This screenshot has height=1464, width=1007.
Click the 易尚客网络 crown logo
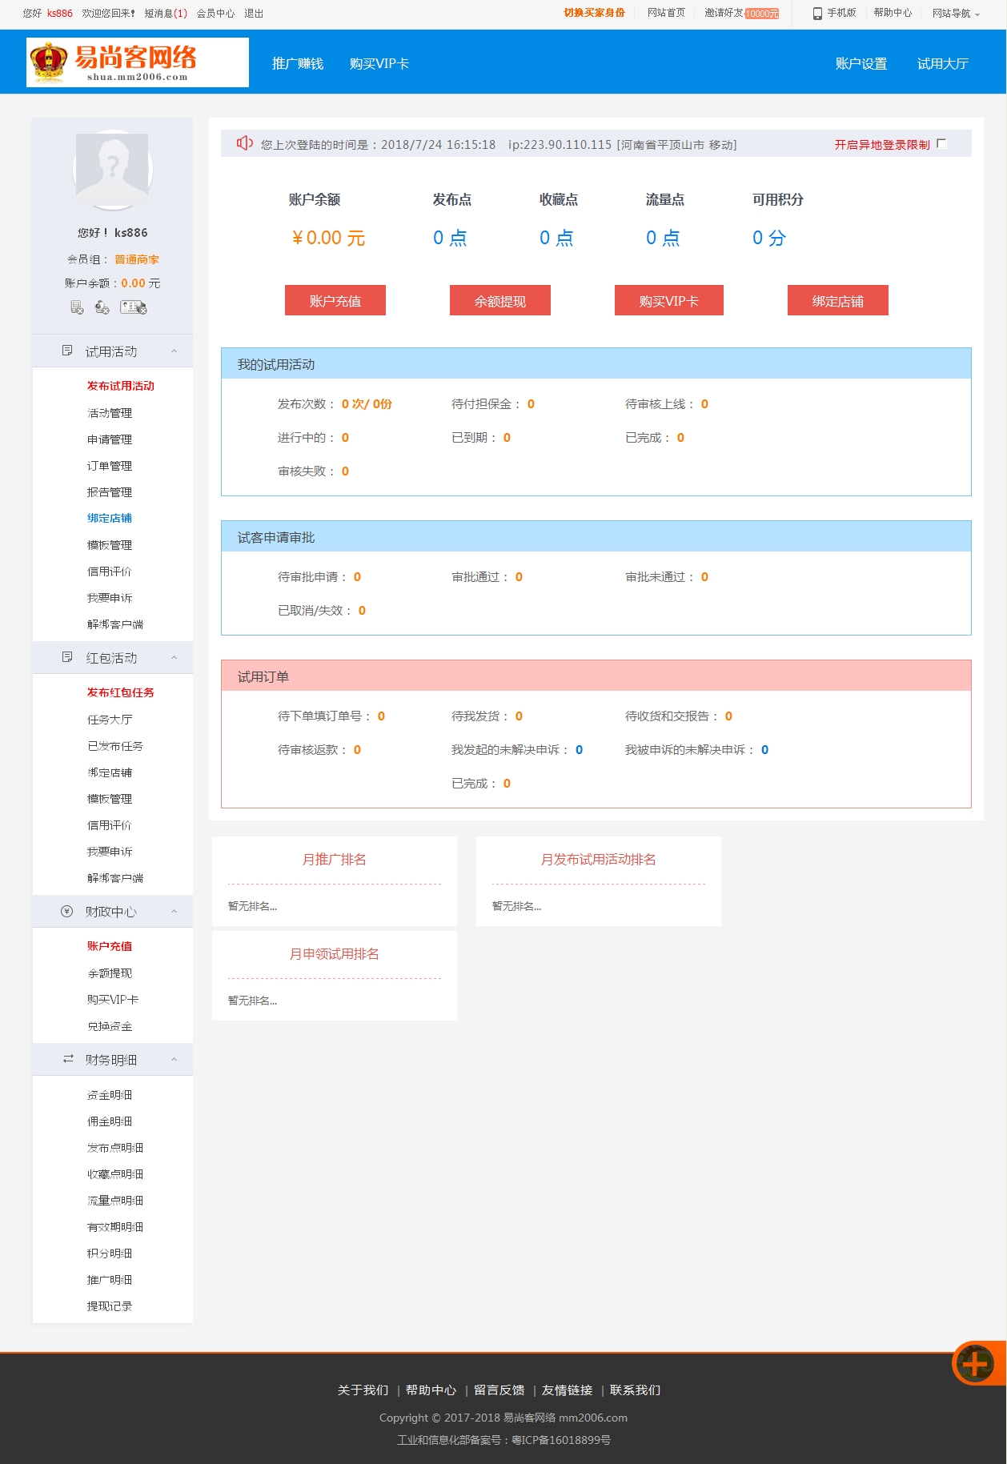click(x=49, y=62)
